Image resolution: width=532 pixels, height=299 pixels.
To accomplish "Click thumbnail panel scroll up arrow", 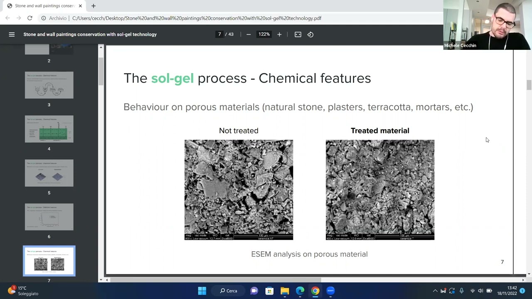I will click(101, 47).
